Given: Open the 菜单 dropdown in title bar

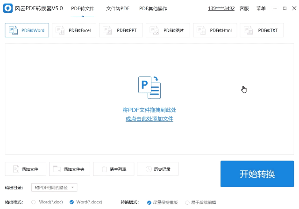Looking at the screenshot, I should click(261, 8).
